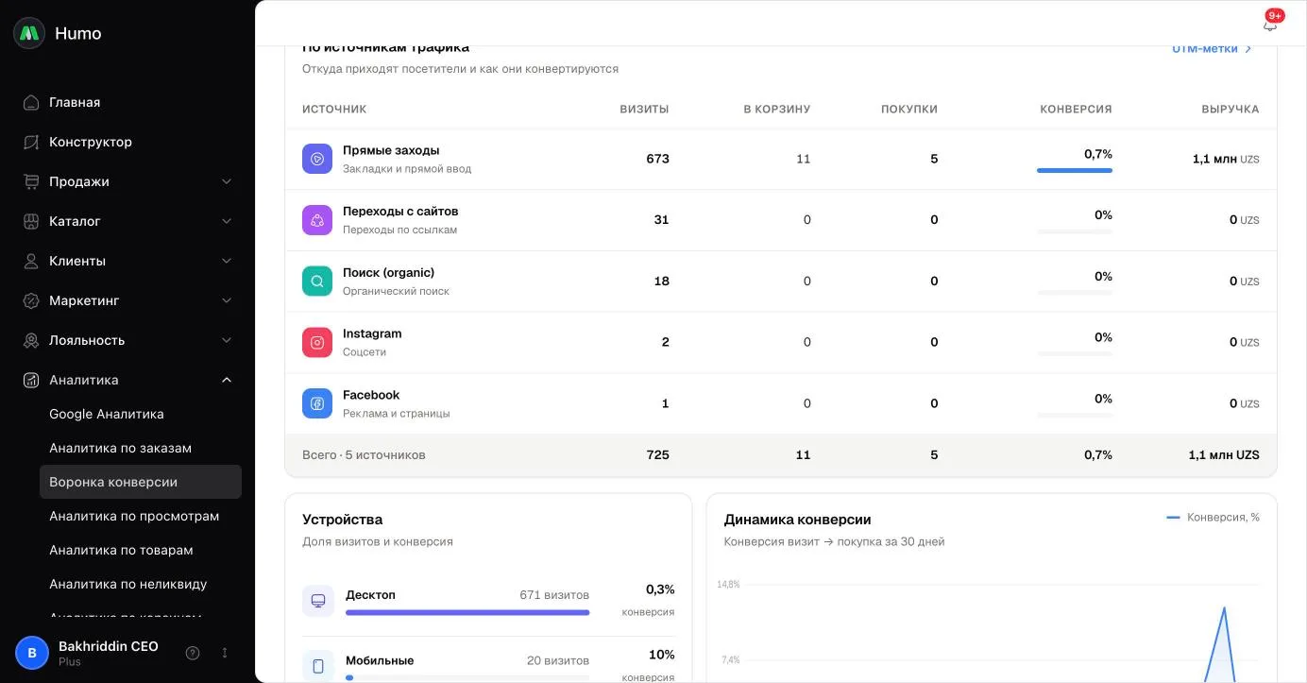Click the Прямые заходы source icon
This screenshot has height=683, width=1307.
[x=317, y=159]
